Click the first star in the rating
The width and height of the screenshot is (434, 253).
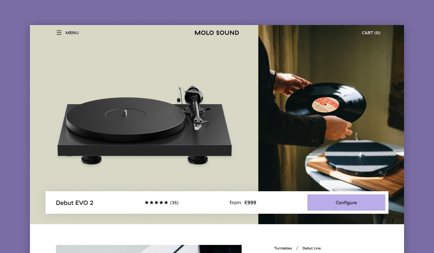(147, 203)
